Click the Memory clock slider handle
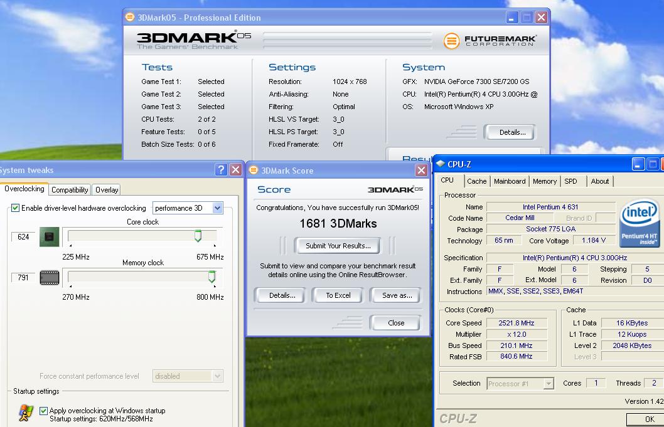 click(212, 277)
